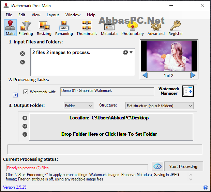Click the '2 files 2 images to process.' text
211x192 pixels.
coord(61,52)
